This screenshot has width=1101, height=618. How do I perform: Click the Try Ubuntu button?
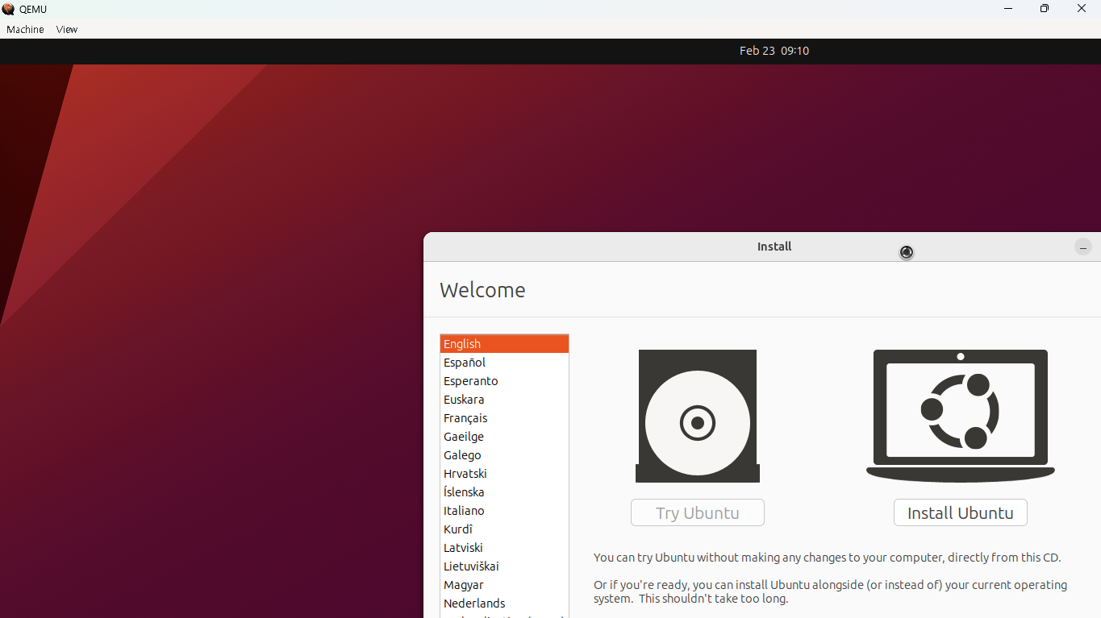pyautogui.click(x=698, y=512)
